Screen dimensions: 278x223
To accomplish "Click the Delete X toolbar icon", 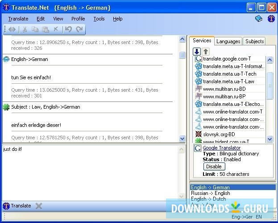I will point(56,29).
